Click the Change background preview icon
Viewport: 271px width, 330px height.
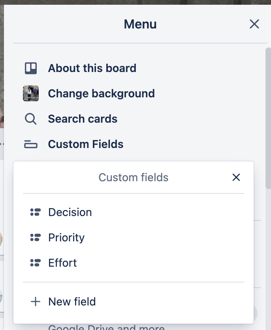pyautogui.click(x=30, y=93)
